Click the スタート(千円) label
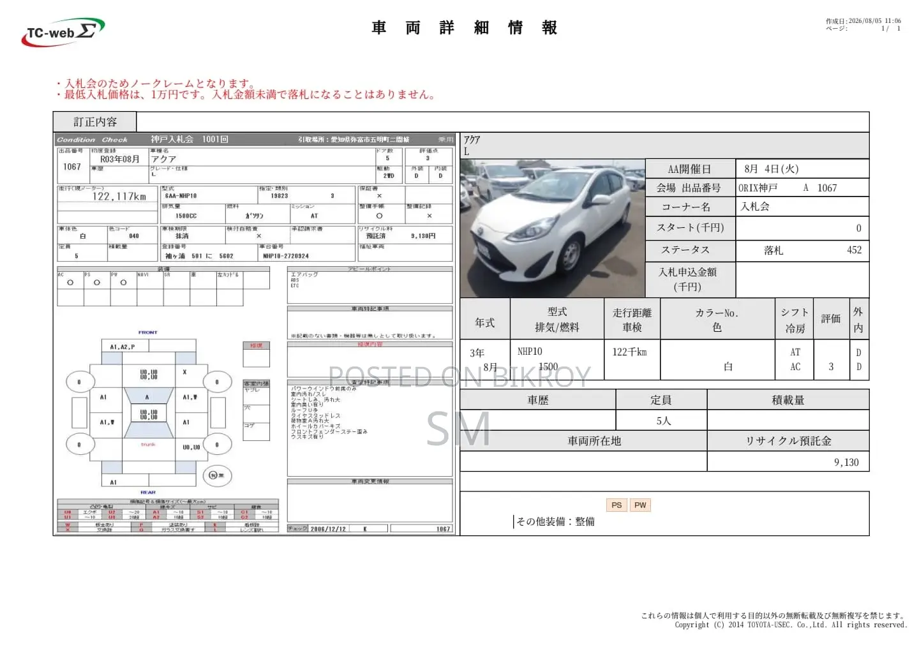The image size is (919, 649). pos(691,227)
